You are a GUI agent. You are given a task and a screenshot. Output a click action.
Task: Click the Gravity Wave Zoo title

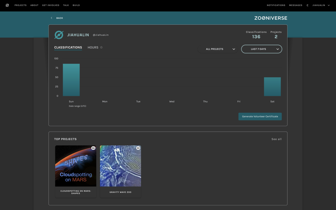(x=120, y=192)
